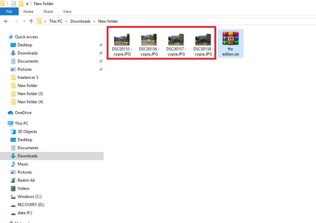Open Desktop under Quick access
The width and height of the screenshot is (316, 223).
point(25,45)
